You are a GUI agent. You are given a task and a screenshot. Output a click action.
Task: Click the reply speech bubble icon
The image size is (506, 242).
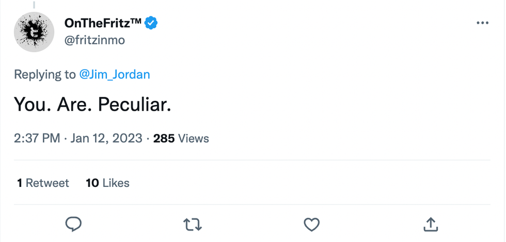[x=74, y=224]
